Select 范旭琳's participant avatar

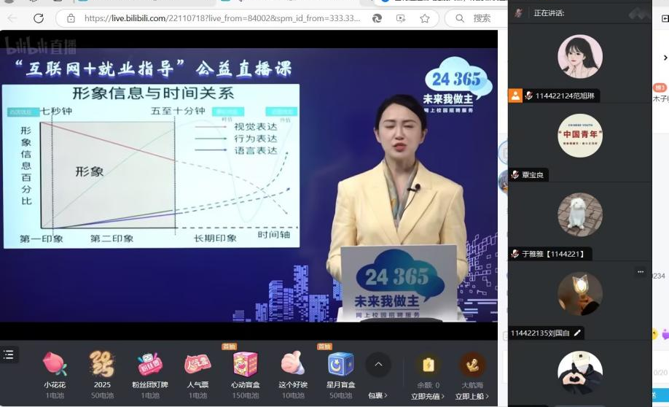580,57
